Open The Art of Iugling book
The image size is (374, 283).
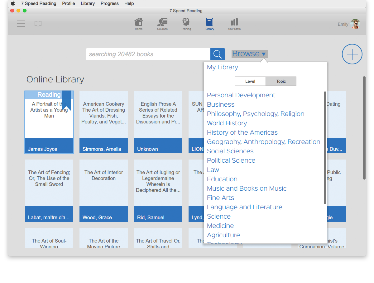[x=158, y=190]
